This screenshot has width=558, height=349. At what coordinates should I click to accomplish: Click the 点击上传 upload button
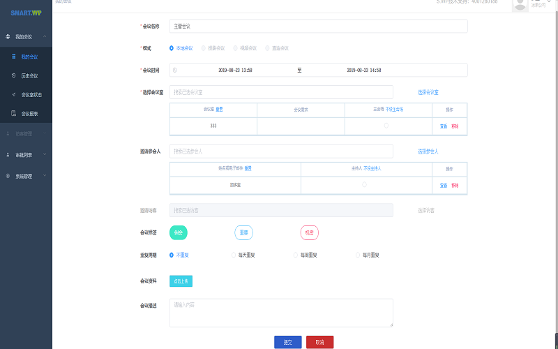(x=181, y=281)
